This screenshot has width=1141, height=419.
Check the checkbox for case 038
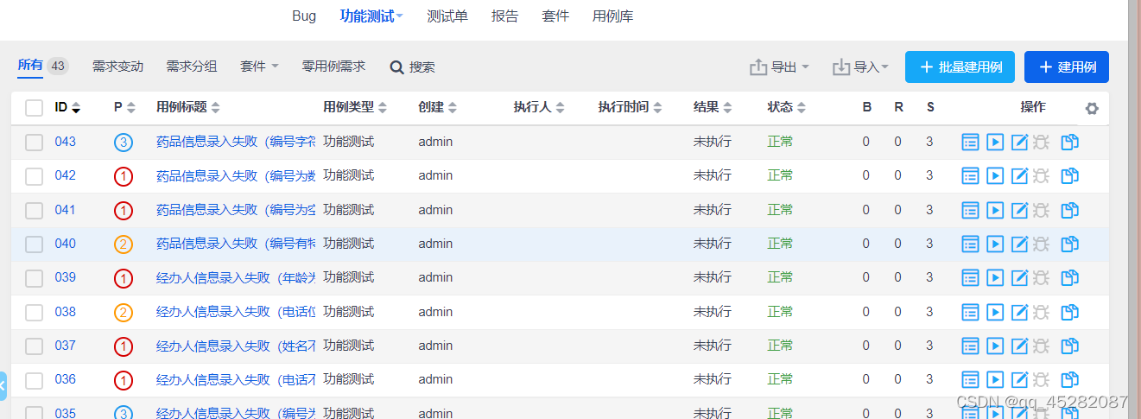[x=34, y=312]
